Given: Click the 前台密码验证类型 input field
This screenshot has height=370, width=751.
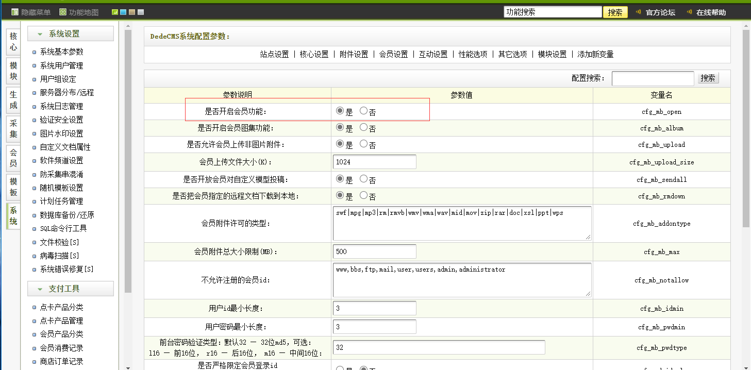Looking at the screenshot, I should click(439, 347).
